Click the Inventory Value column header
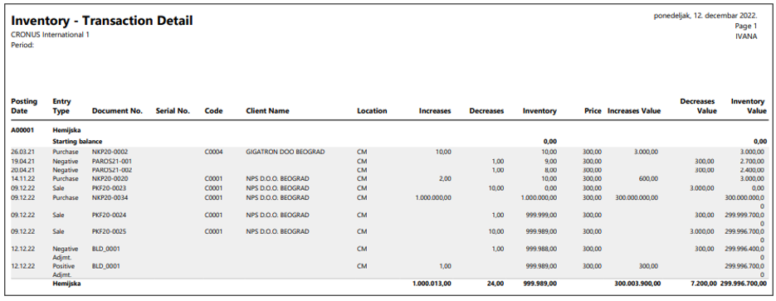 (749, 106)
